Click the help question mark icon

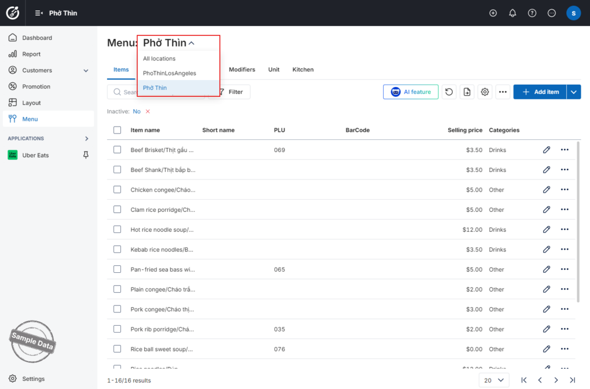pyautogui.click(x=532, y=13)
